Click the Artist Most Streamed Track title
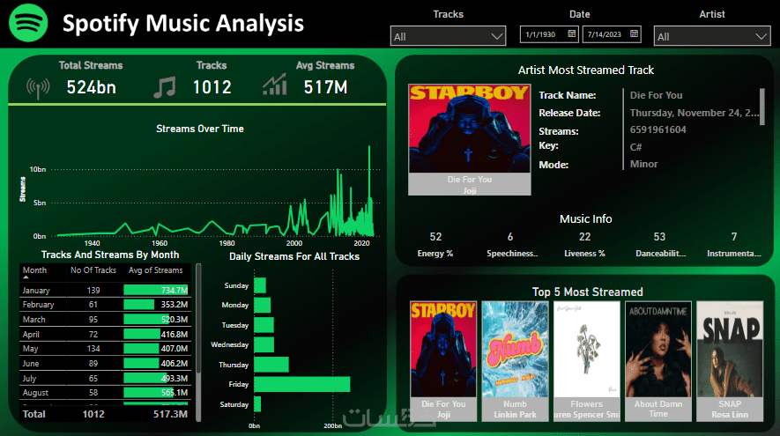Viewport: 780px width, 436px height. point(586,70)
